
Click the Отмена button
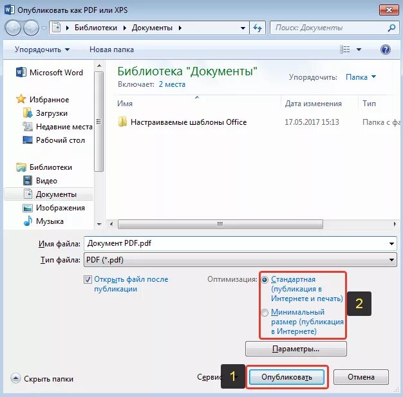pos(361,377)
